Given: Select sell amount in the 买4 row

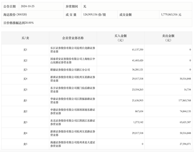Looking at the screenshot, I should tap(185, 79).
